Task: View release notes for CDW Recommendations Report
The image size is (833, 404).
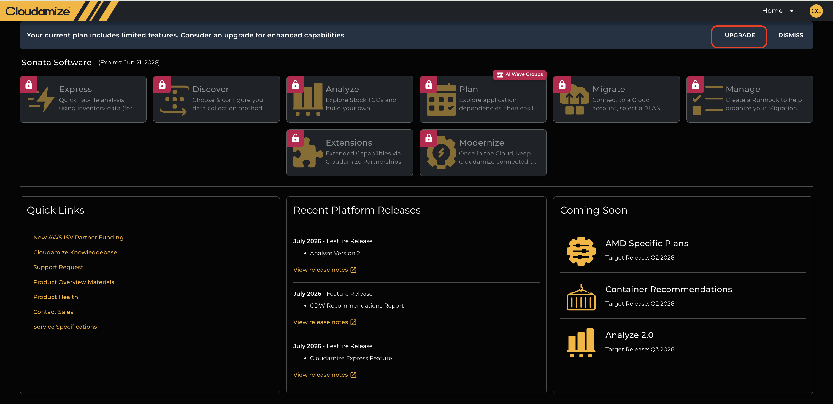Action: (320, 322)
